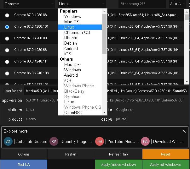Click the vendor value Google Inc.
190x169 pixels.
(124, 110)
